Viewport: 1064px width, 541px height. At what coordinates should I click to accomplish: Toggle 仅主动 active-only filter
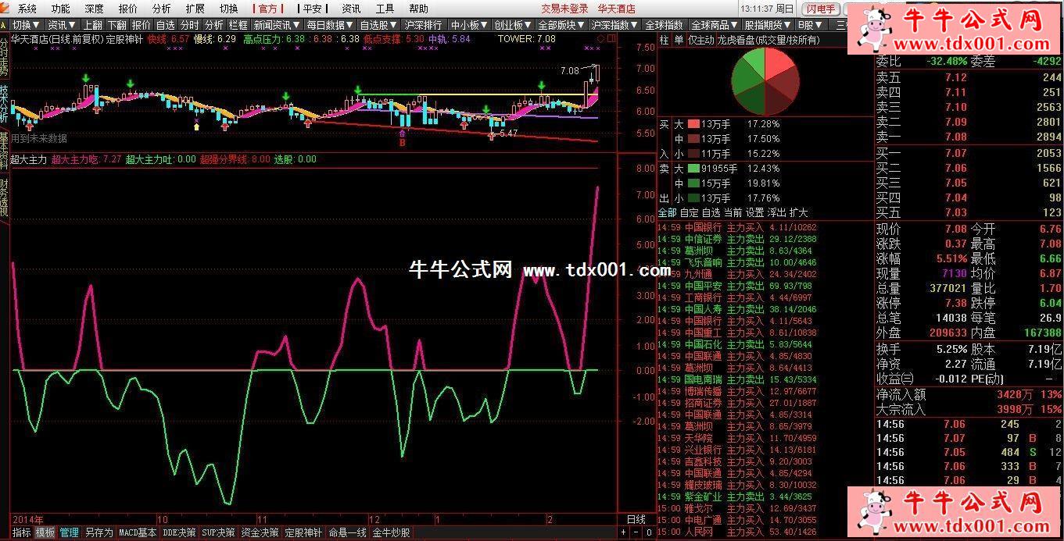pos(700,40)
